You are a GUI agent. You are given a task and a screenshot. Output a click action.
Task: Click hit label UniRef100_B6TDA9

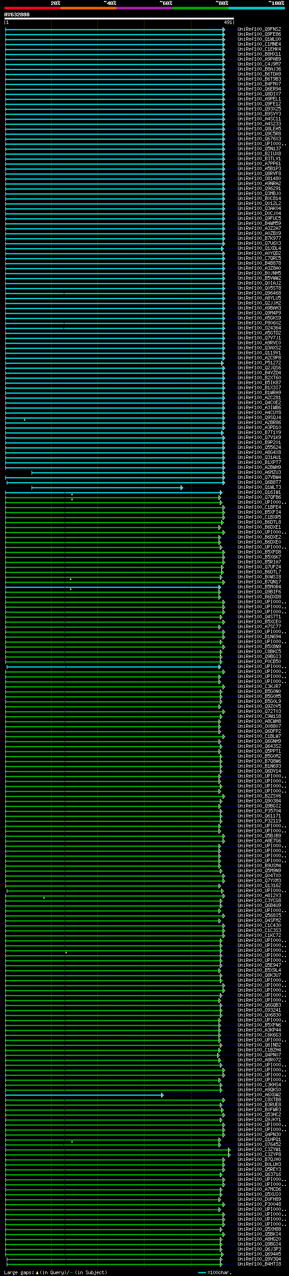259,74
